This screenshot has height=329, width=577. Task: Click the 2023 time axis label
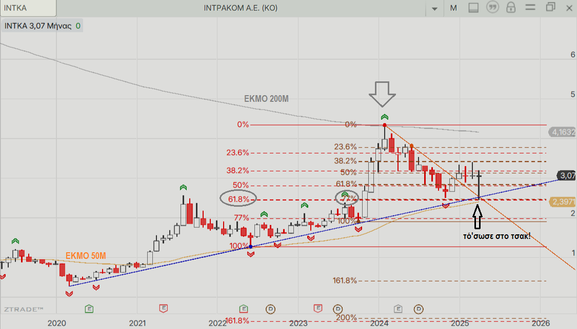point(299,323)
